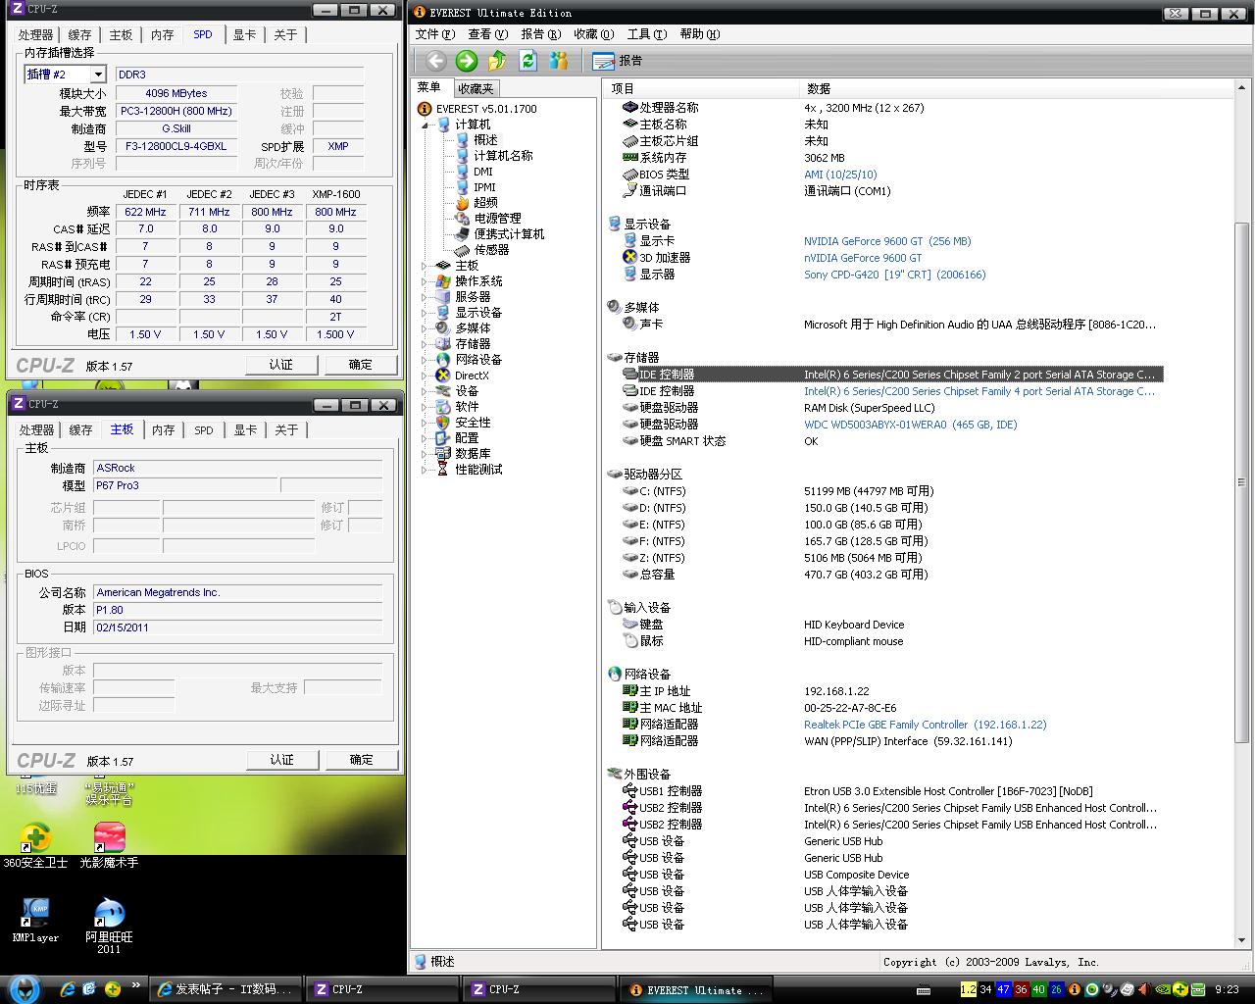Select 便携式计算机 in the tree
Viewport: 1255px width, 1004px height.
coord(500,234)
